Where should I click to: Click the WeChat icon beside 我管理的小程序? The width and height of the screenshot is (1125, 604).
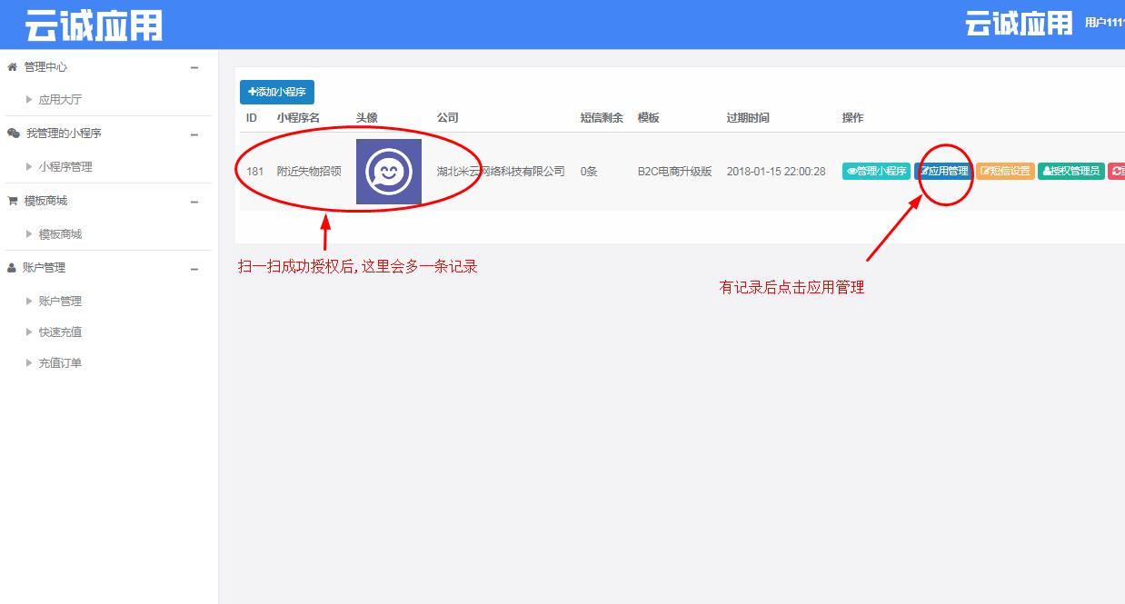coord(14,134)
